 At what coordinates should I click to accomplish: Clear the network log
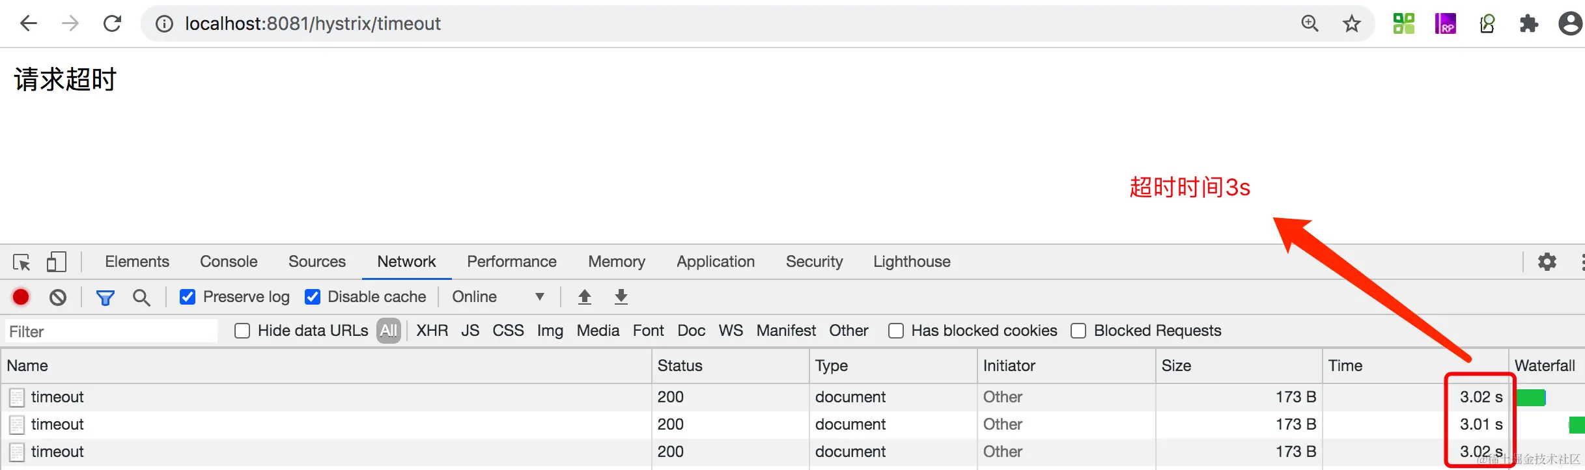(58, 297)
